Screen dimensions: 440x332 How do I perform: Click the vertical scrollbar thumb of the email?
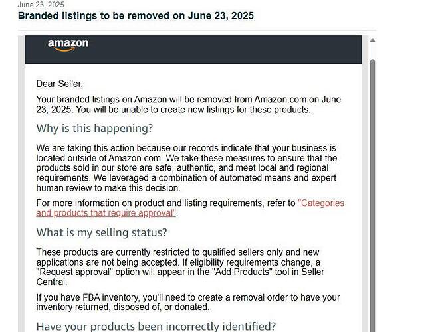point(372,195)
